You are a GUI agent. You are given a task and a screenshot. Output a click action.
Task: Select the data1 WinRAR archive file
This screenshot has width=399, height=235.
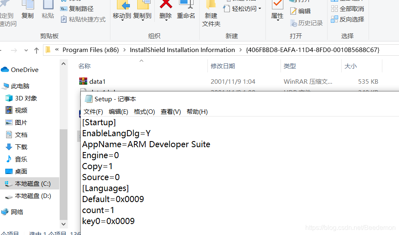(x=92, y=81)
